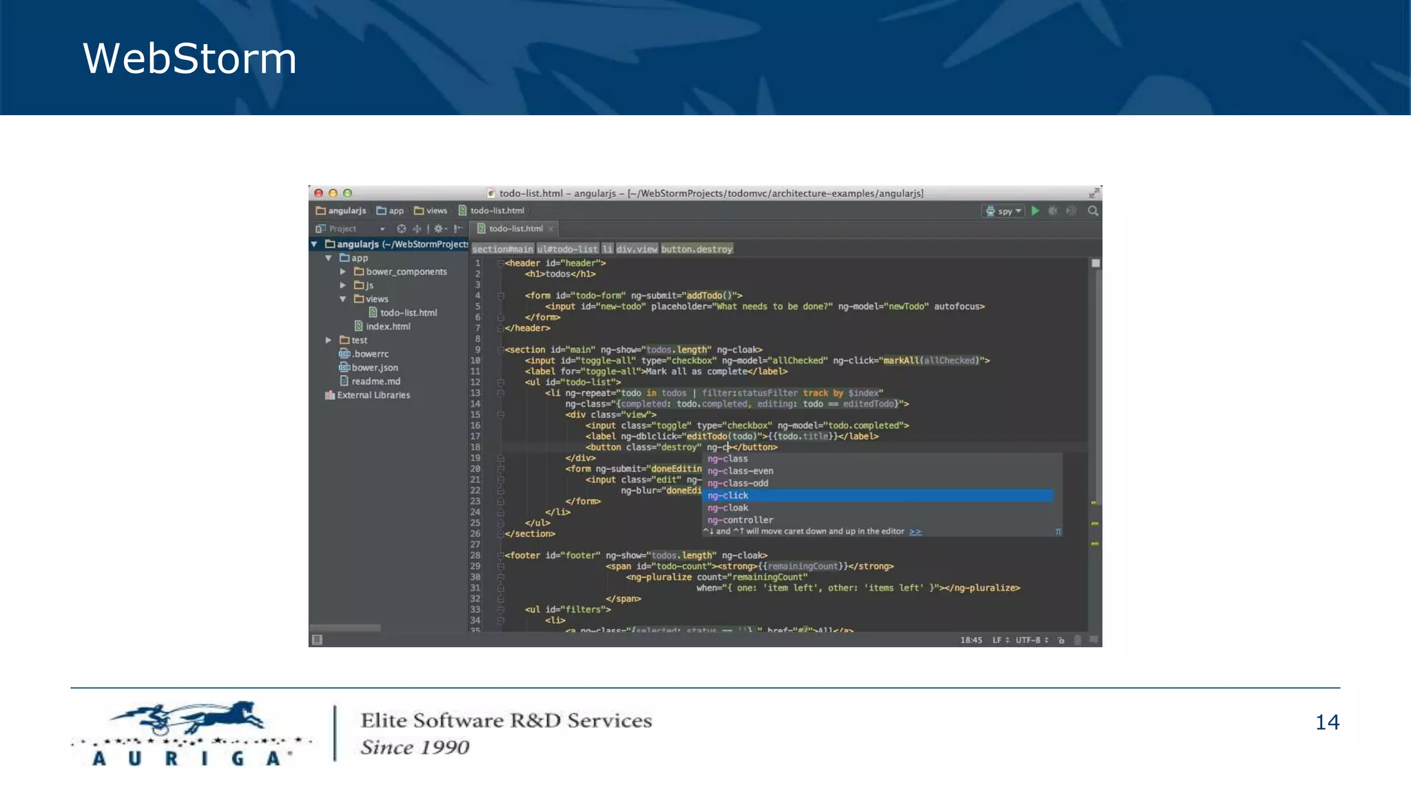The height and width of the screenshot is (794, 1411).
Task: Select bower.json in project tree
Action: 369,367
